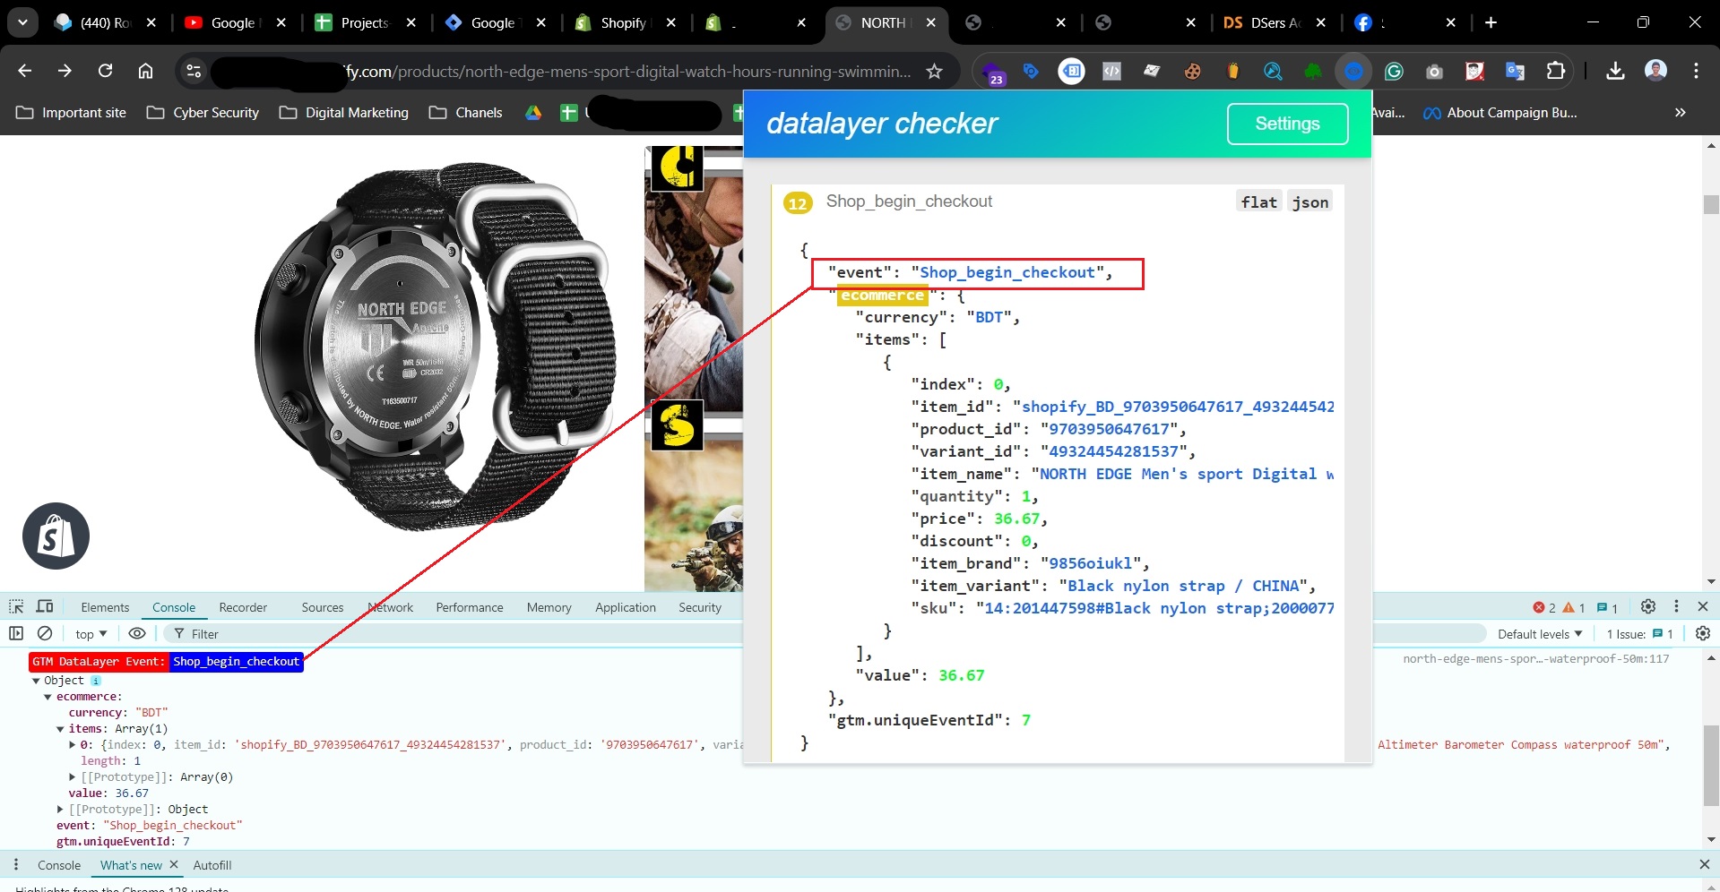Show the console sidebar
This screenshot has width=1720, height=892.
tap(16, 633)
